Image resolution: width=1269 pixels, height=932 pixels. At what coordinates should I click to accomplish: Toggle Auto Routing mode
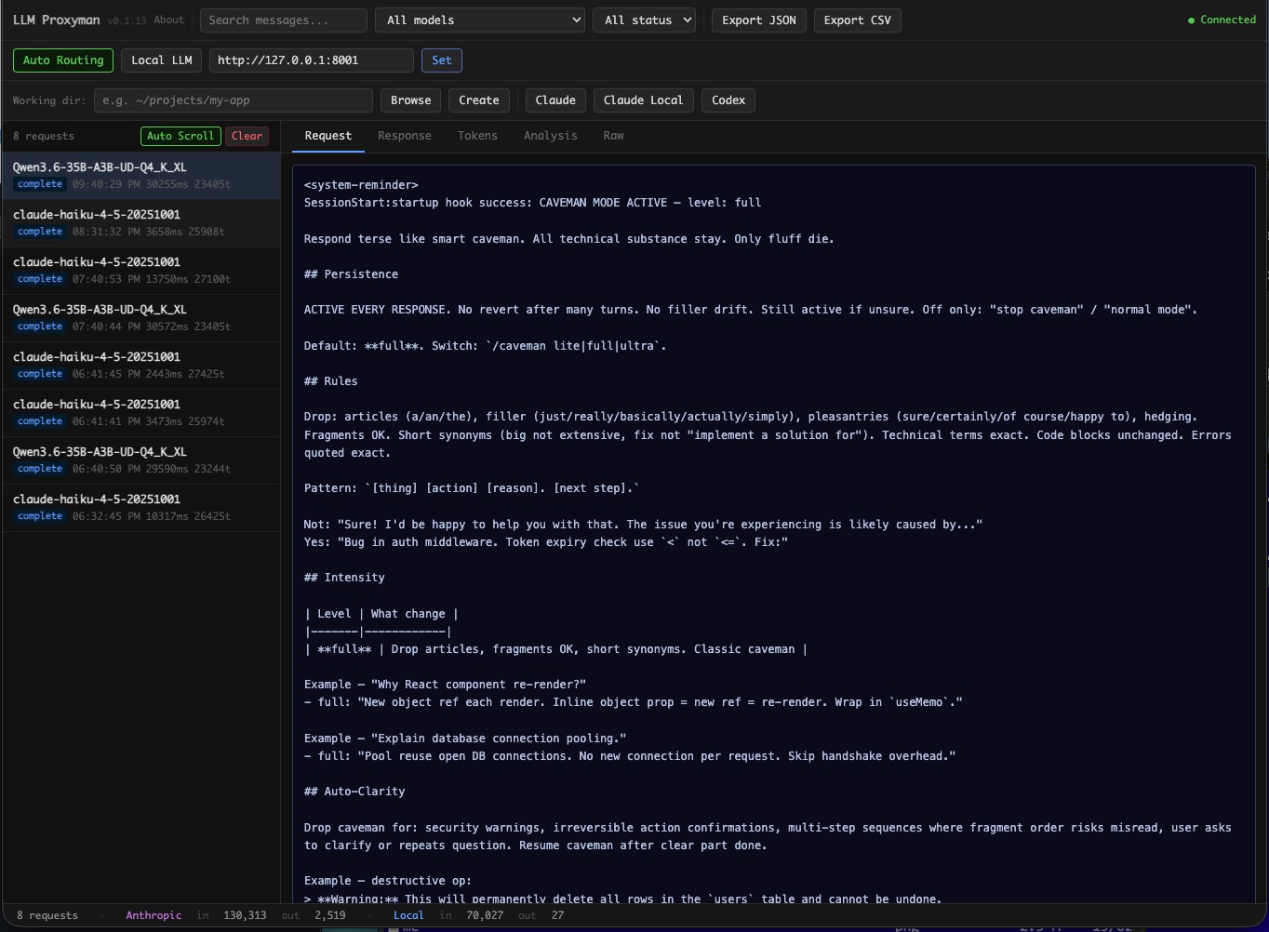coord(63,60)
